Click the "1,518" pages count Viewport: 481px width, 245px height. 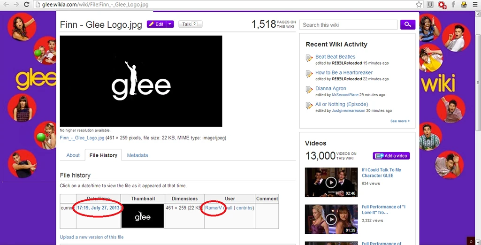[264, 24]
